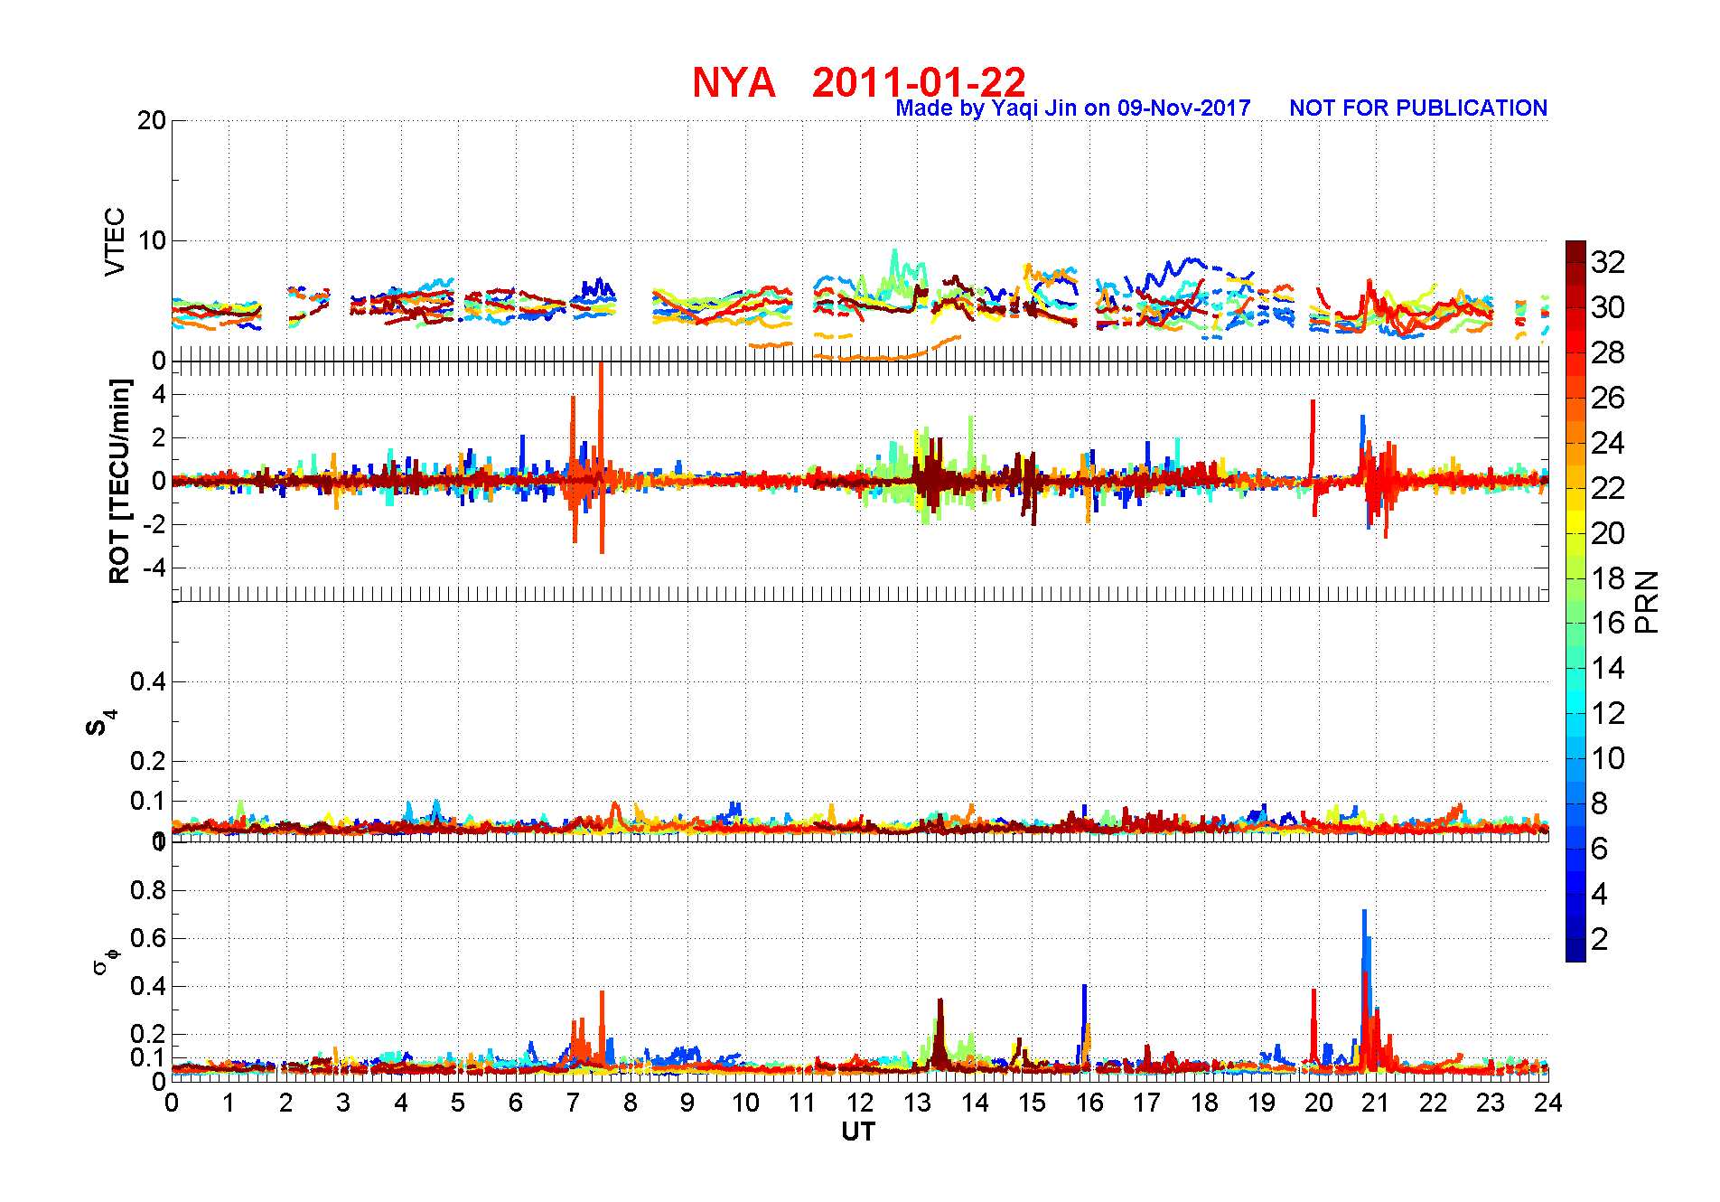
Task: Click the large orange ROT spike near 7.5 UT
Action: [x=602, y=456]
